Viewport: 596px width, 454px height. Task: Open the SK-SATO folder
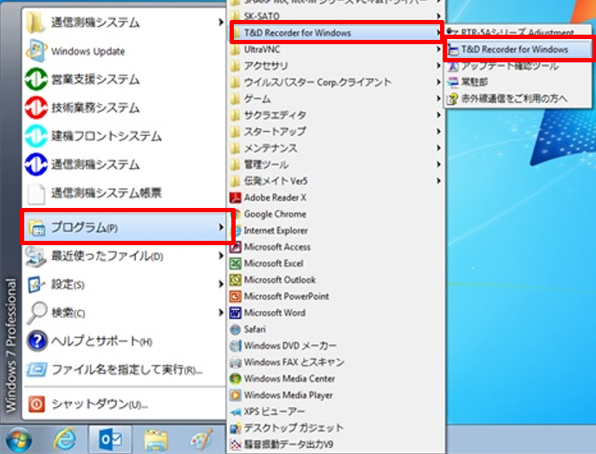point(336,16)
